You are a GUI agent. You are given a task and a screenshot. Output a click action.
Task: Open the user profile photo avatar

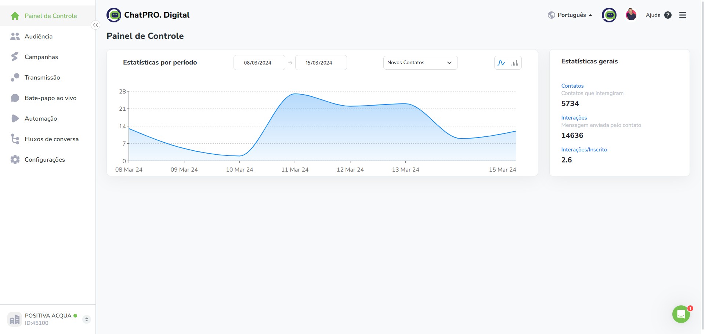coord(631,15)
